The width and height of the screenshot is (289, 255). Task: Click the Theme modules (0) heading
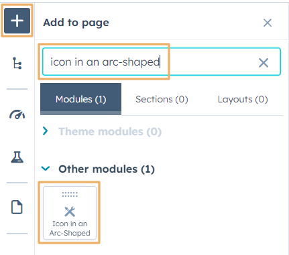click(110, 131)
